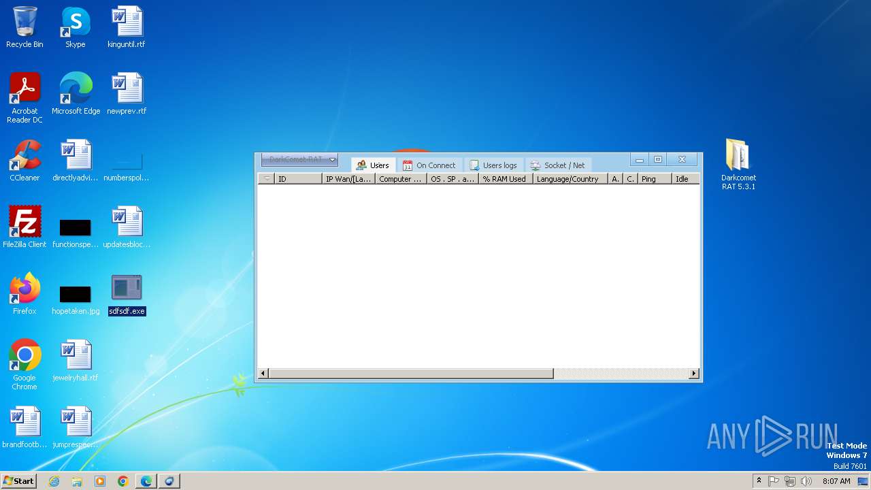This screenshot has width=871, height=490.
Task: Select the Acrobat Reader DC shortcut
Action: click(x=24, y=97)
